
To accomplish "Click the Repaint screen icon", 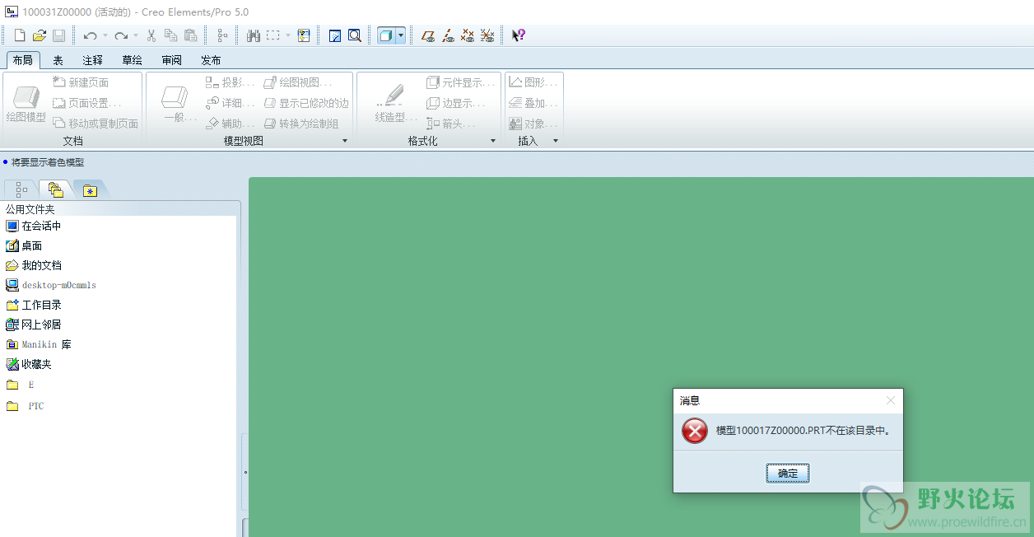I will 335,35.
